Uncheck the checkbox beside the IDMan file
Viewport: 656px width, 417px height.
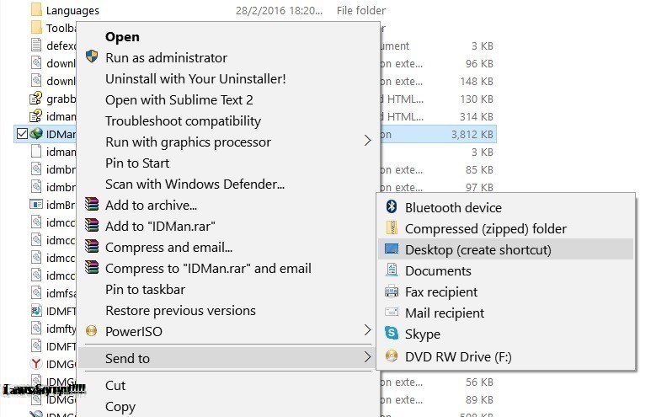point(21,133)
